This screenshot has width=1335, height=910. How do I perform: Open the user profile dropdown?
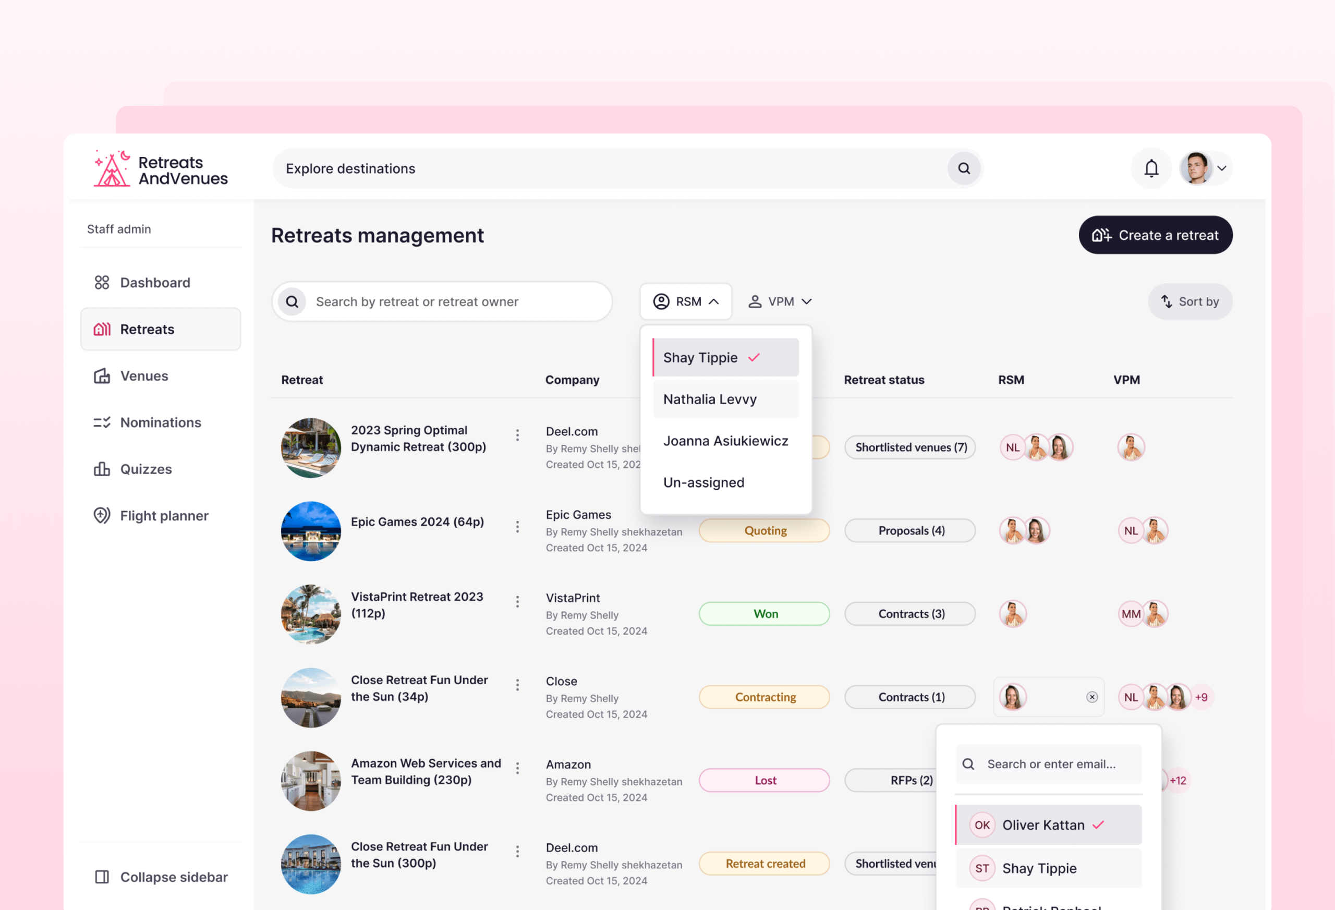pyautogui.click(x=1205, y=168)
